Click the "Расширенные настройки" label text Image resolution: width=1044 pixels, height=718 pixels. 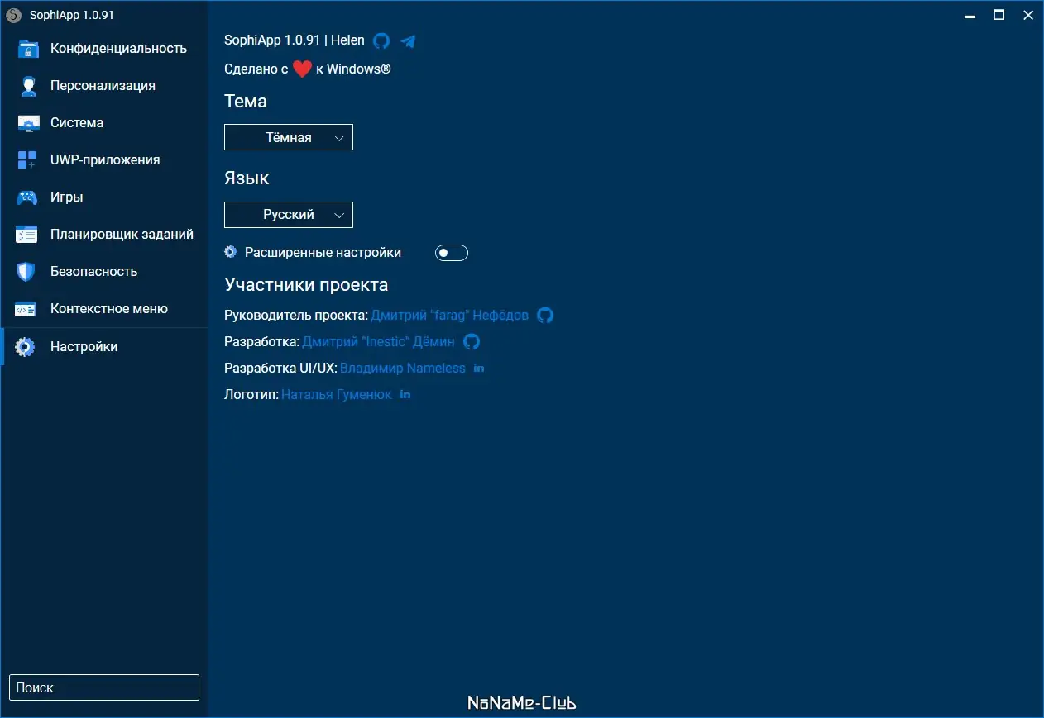(x=323, y=253)
